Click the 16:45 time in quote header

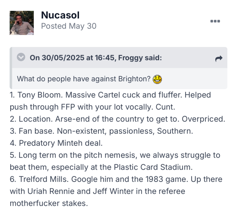coord(105,58)
